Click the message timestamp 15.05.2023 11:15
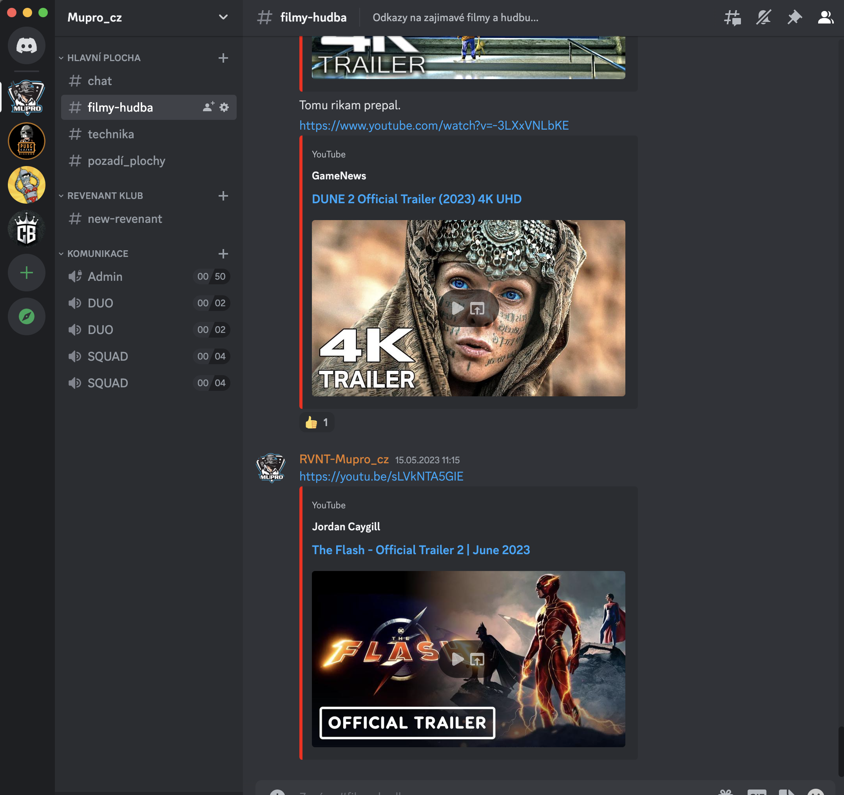This screenshot has height=795, width=844. [x=427, y=460]
